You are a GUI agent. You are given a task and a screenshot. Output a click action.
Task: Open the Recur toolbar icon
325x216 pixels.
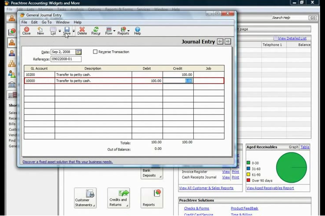[96, 31]
